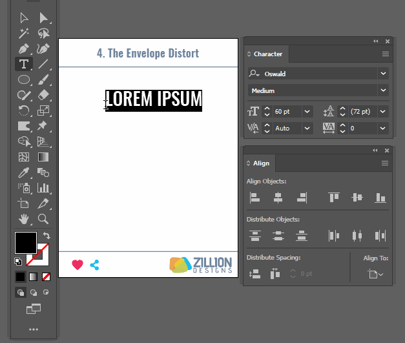Activate the Hand tool

tap(24, 219)
